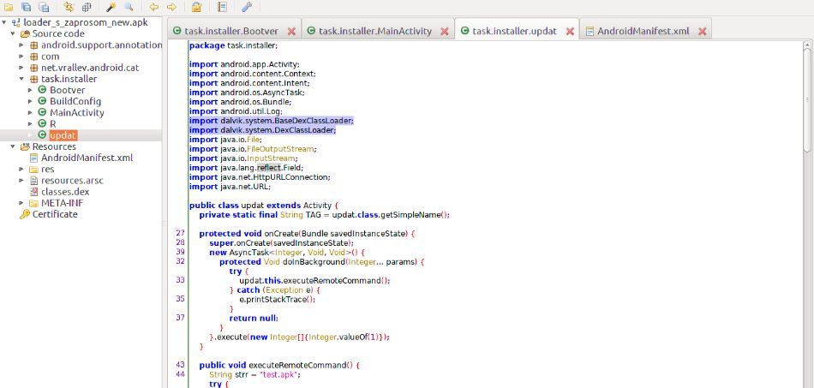Click the android.support.annotation package icon
This screenshot has height=388, width=814.
point(33,45)
